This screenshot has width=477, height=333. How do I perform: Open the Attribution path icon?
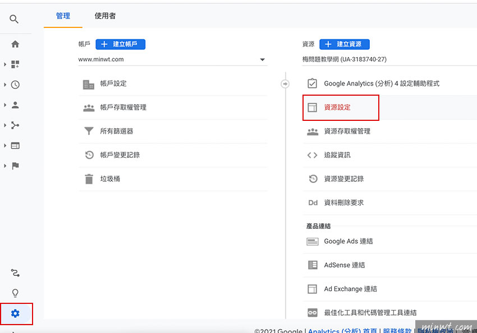point(15,273)
